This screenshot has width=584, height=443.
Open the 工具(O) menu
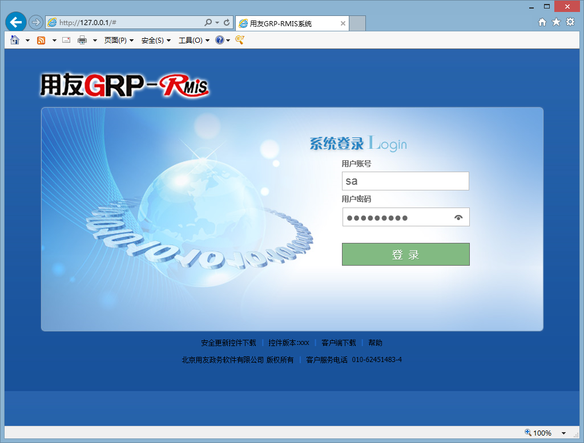tap(194, 40)
